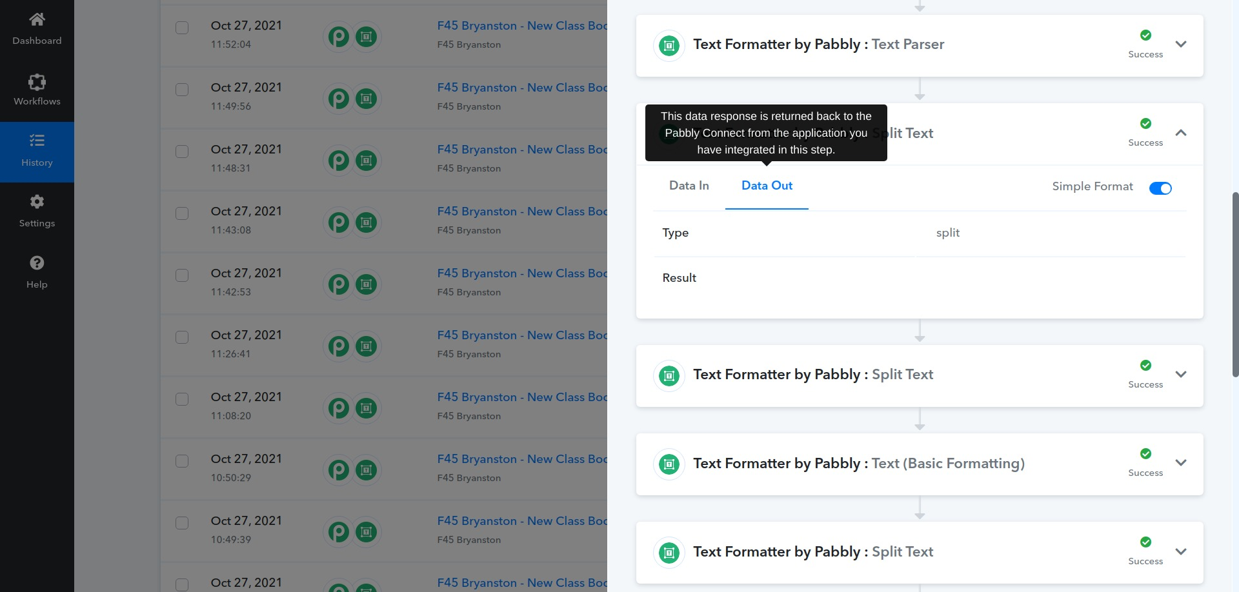Click Text Formatter icon in 11:42:53 row
1239x592 pixels.
point(367,284)
